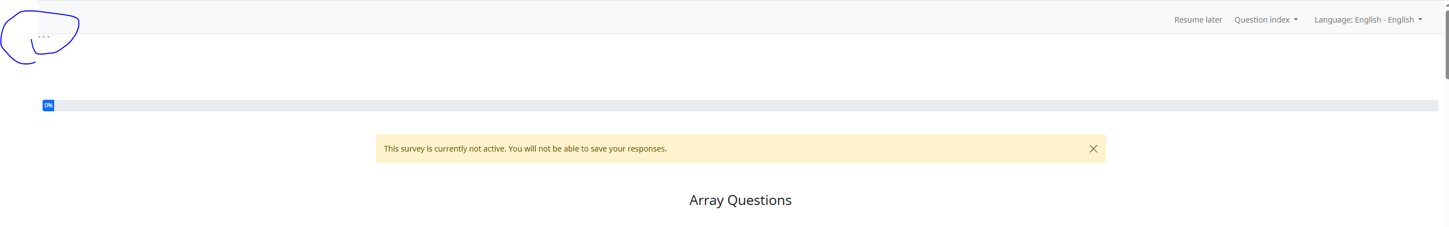Click the word index in Question index

1279,20
